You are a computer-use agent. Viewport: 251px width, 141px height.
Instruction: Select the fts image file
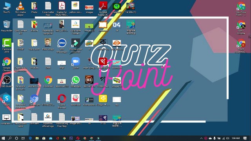point(117,101)
